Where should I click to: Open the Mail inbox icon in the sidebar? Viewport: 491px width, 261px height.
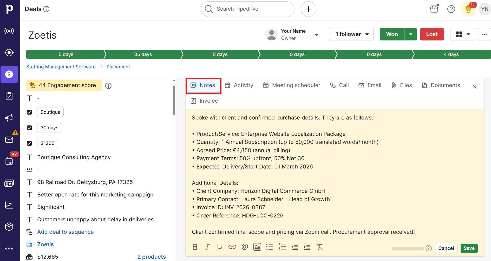(9, 140)
